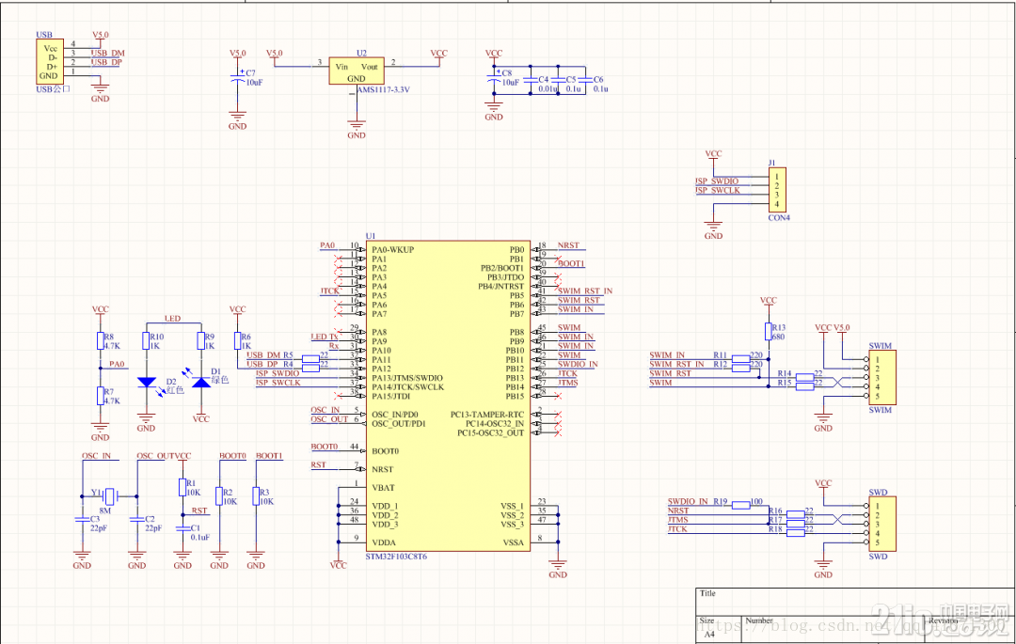
Task: Select resistor R18 22 on JTCK line
Action: pyautogui.click(x=796, y=533)
